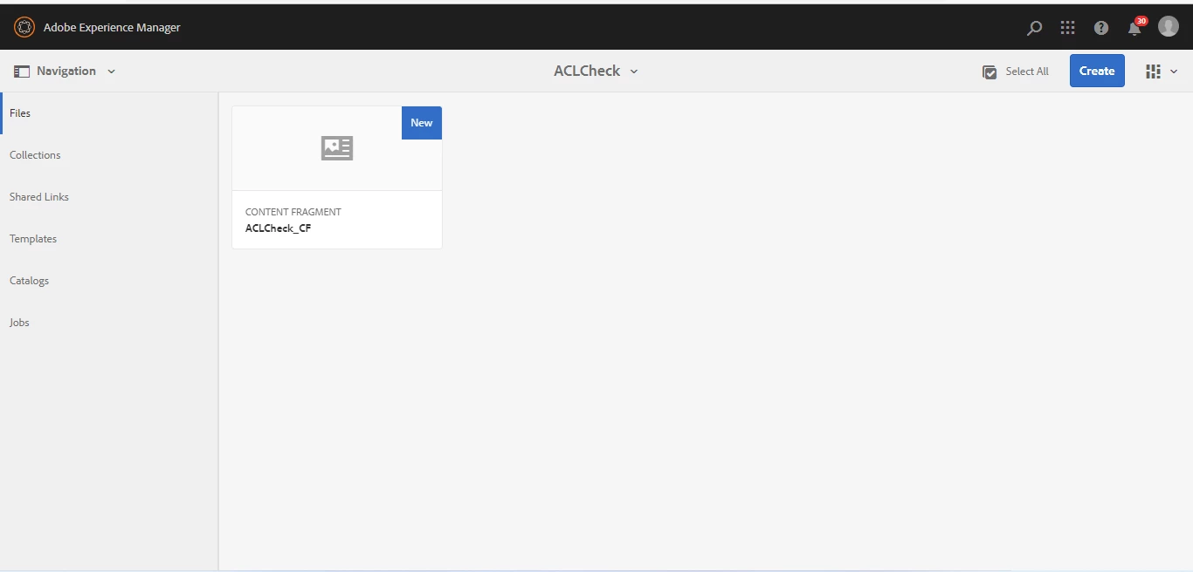This screenshot has height=572, width=1193.
Task: Click the red 30 notification count badge
Action: [x=1141, y=21]
